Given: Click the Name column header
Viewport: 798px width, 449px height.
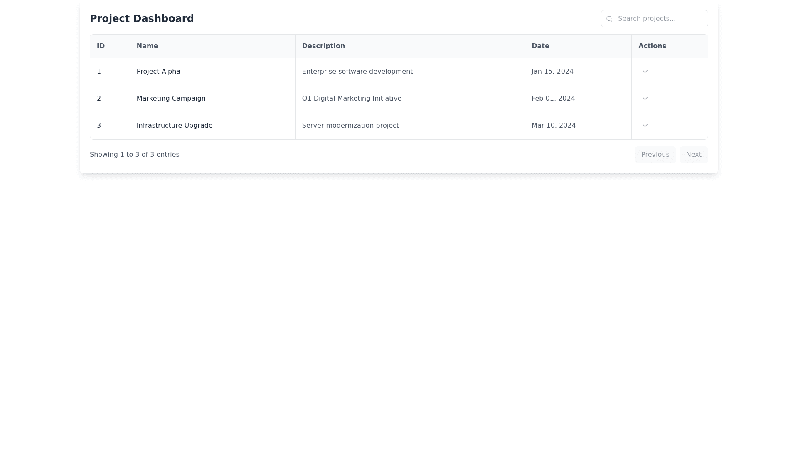Looking at the screenshot, I should coord(147,46).
